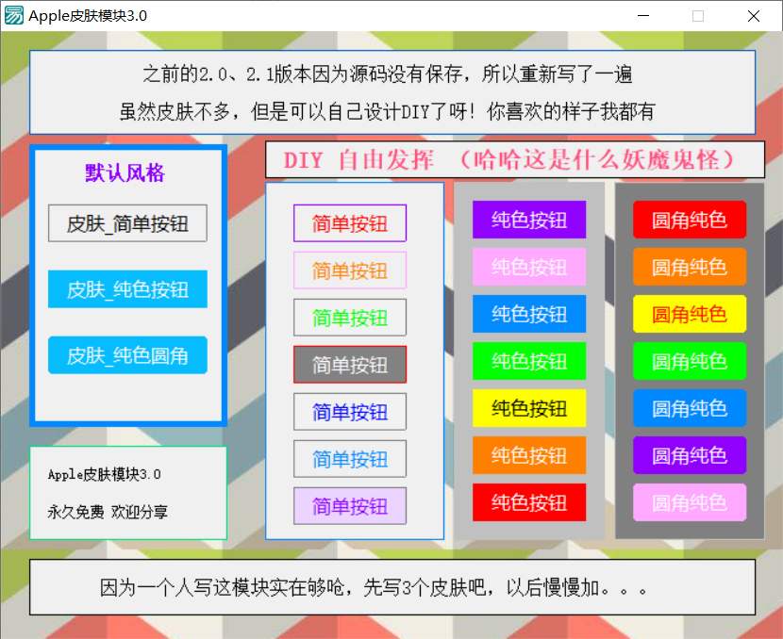Click the orange 圆角纯色 button

[690, 267]
